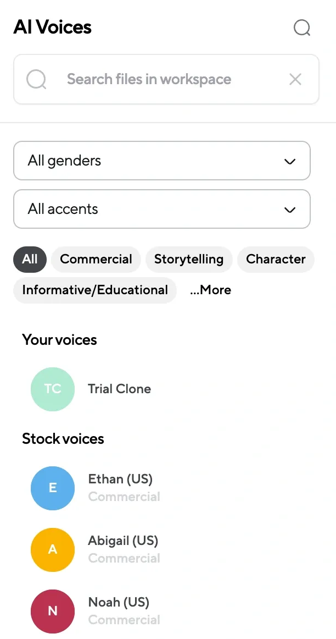This screenshot has height=639, width=336.
Task: Click Abigail's yellow avatar circle
Action: (x=52, y=550)
